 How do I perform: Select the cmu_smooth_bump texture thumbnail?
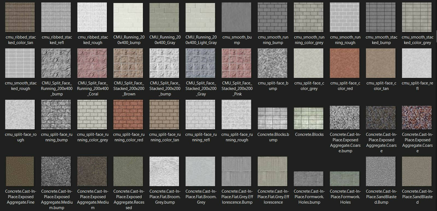236,17
